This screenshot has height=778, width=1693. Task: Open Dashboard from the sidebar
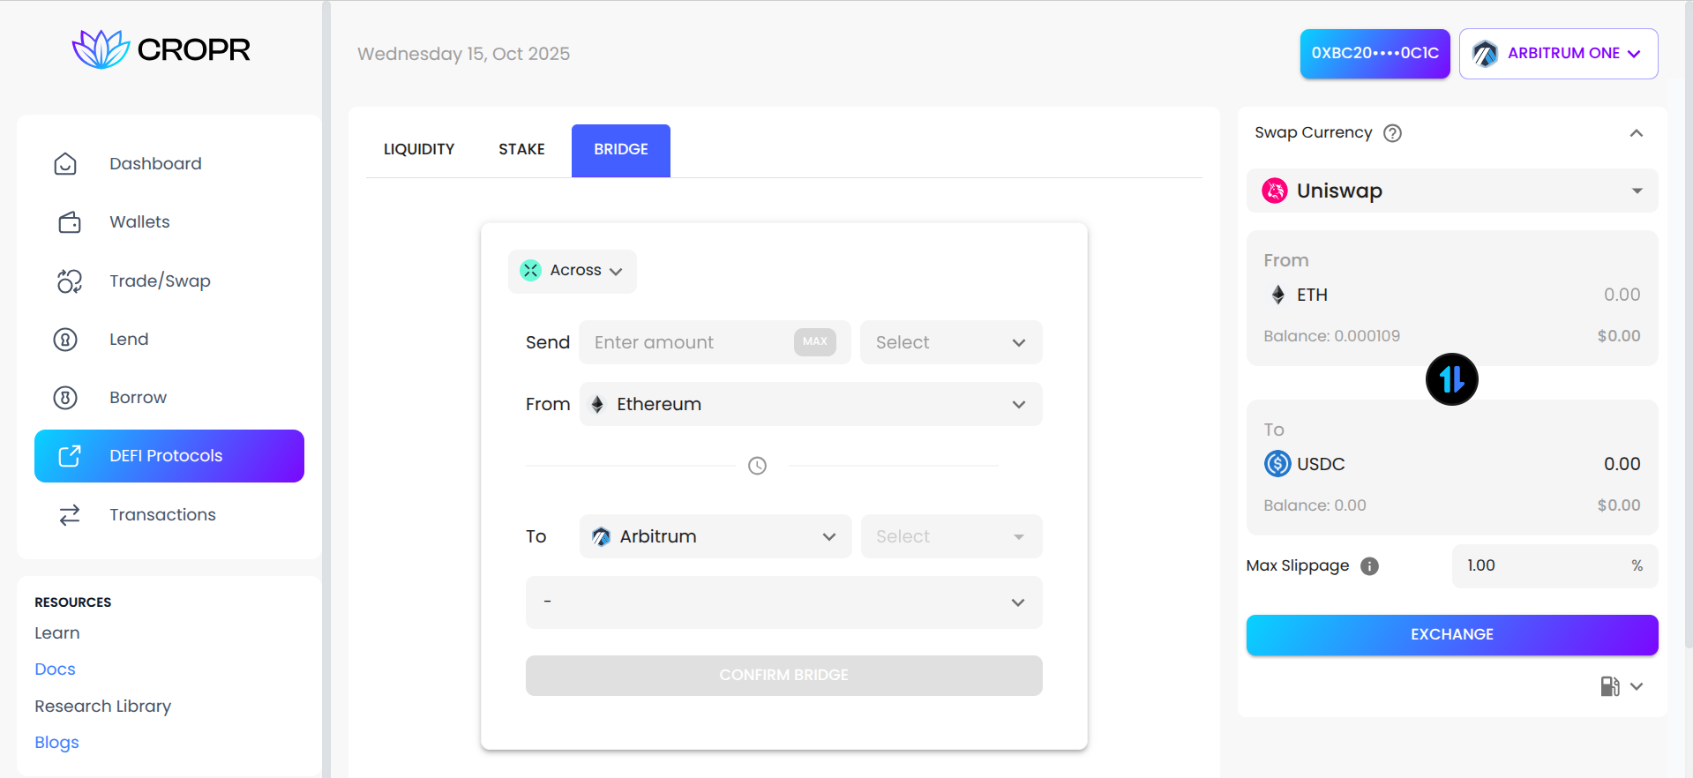coord(155,164)
